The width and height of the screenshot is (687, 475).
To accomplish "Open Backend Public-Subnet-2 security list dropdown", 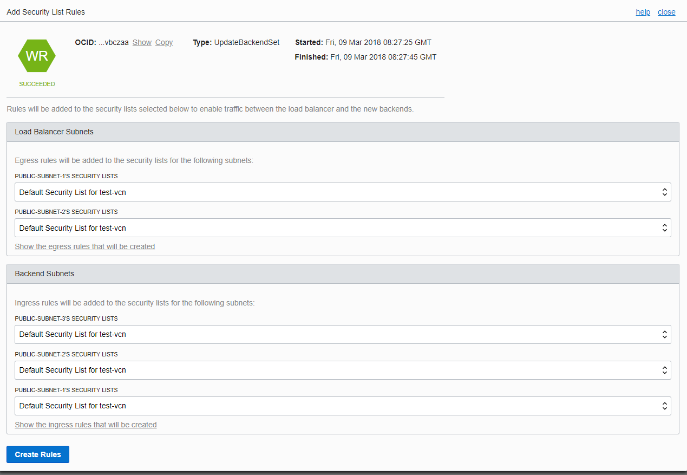I will 343,370.
